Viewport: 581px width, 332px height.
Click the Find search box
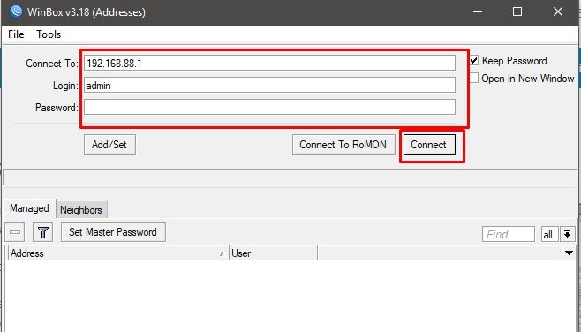coord(509,234)
